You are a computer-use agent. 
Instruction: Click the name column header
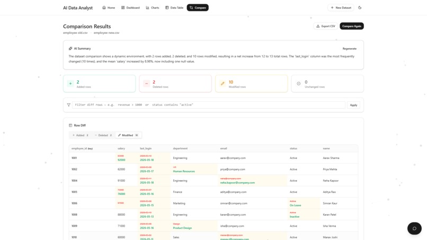(x=326, y=148)
